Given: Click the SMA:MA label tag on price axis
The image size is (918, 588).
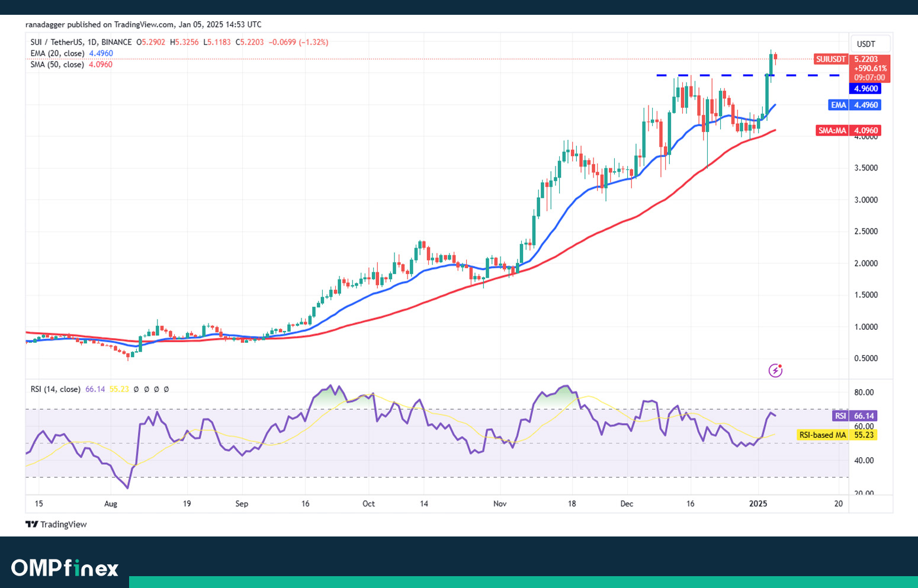Looking at the screenshot, I should pos(832,130).
